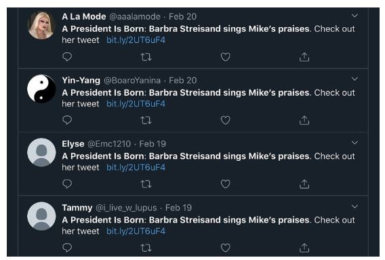Reply to A La Mode's tweet
385x260 pixels.
67,57
